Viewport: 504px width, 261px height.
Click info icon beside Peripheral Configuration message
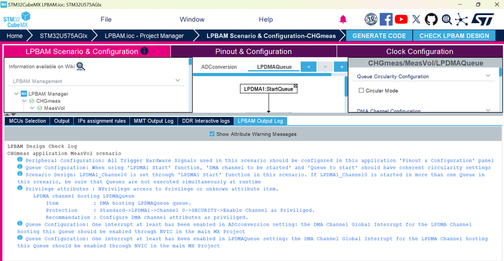tap(20, 159)
